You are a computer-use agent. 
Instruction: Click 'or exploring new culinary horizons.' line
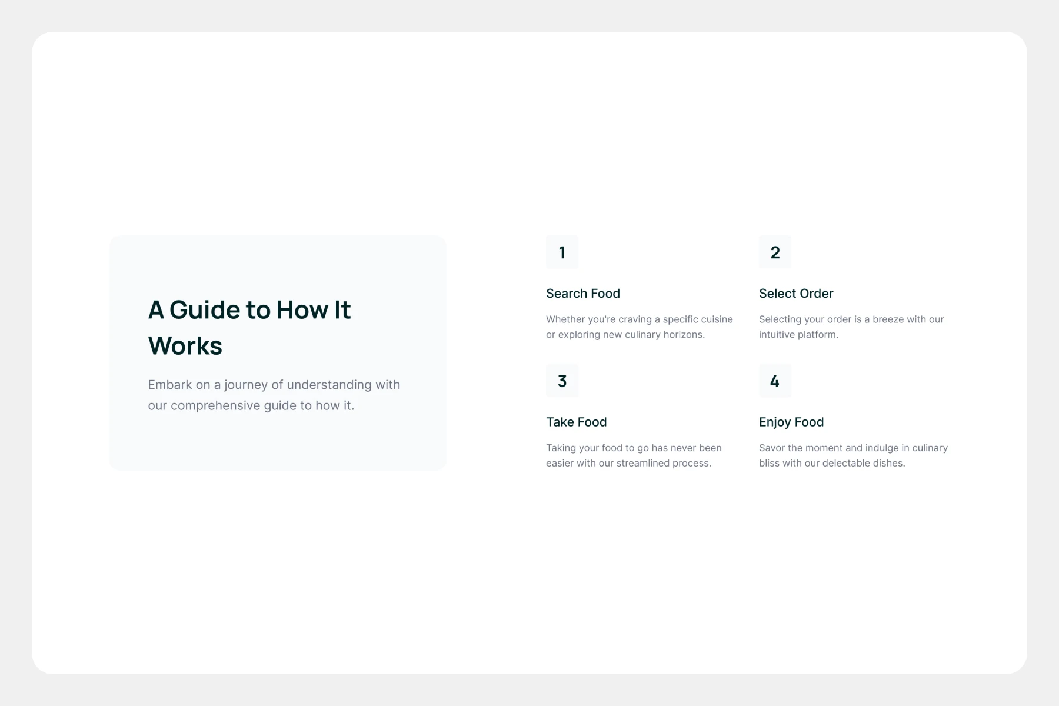point(625,335)
